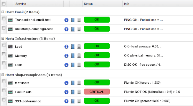The image size is (193, 106).
Task: Click server icon in Memory row
Action: [79, 56]
